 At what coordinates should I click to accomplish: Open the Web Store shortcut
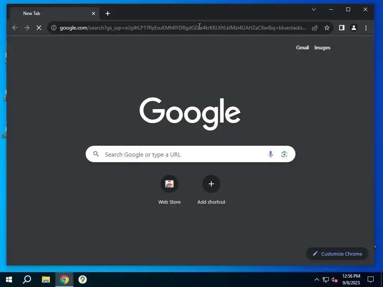[169, 189]
